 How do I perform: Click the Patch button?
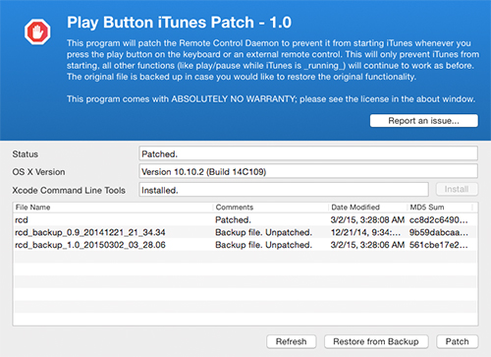pyautogui.click(x=457, y=341)
